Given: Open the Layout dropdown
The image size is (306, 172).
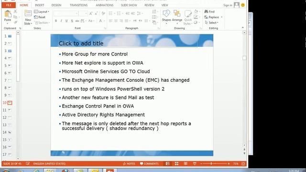Looking at the screenshot, I should 42,11.
